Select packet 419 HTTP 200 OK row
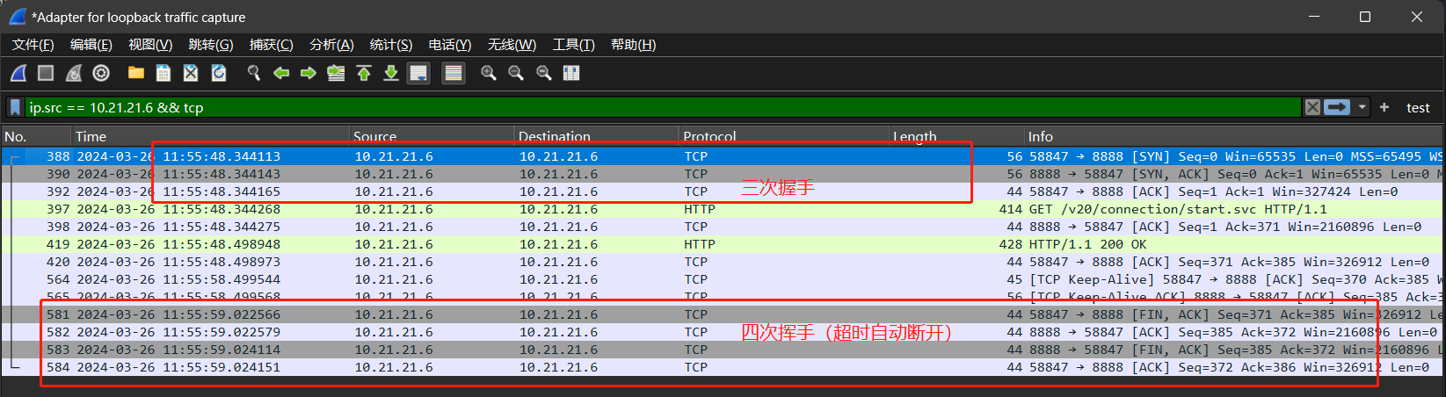Viewport: 1446px width, 397px height. pos(722,244)
